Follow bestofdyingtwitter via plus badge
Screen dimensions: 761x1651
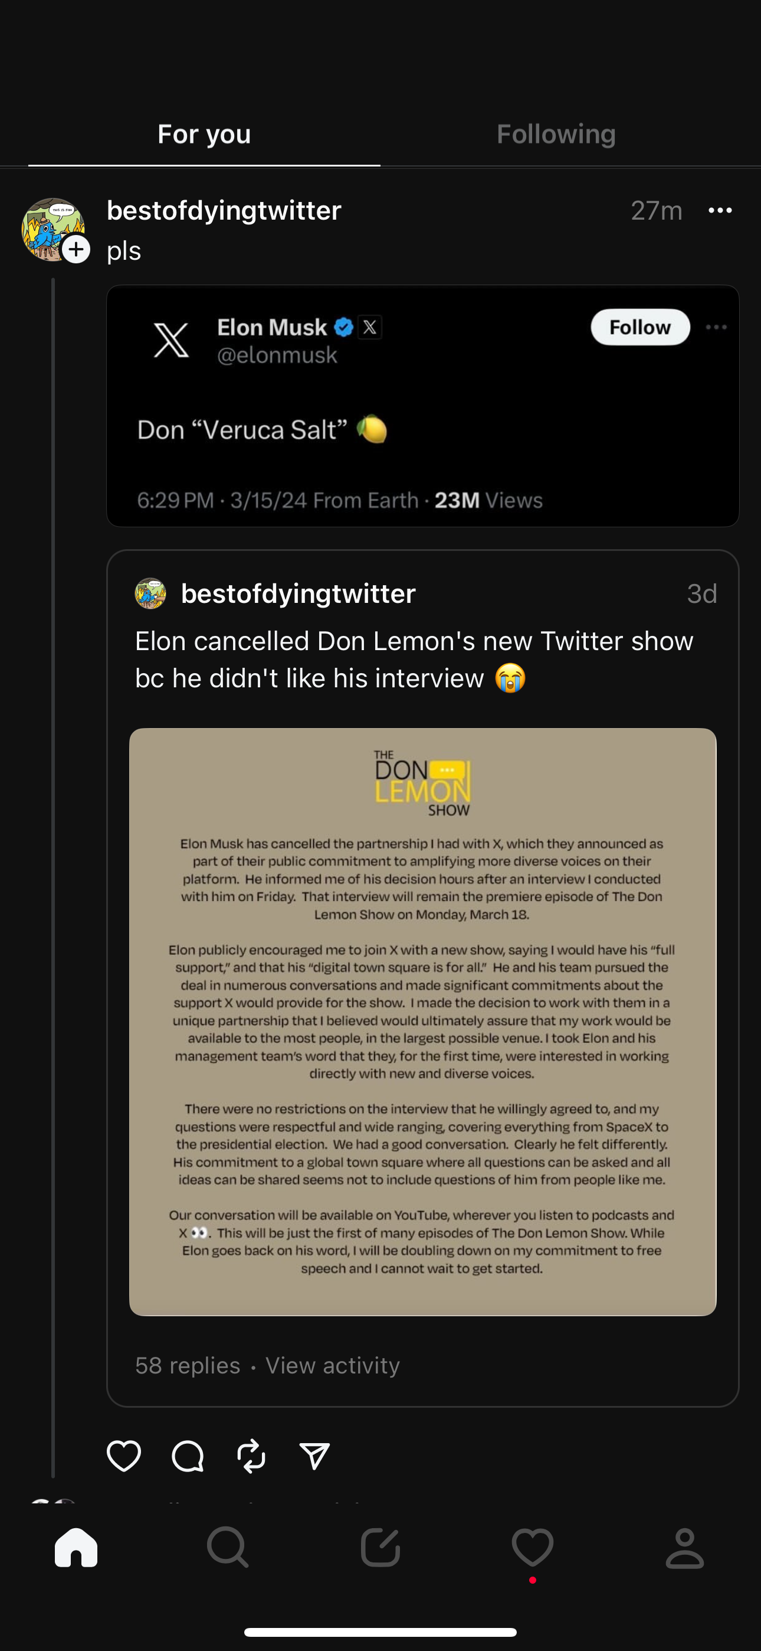click(x=76, y=249)
